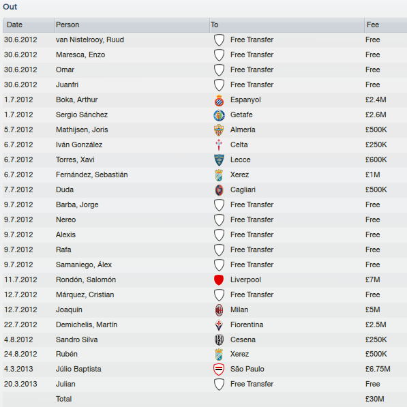
Task: Click the Lecce club crest
Action: [x=219, y=160]
